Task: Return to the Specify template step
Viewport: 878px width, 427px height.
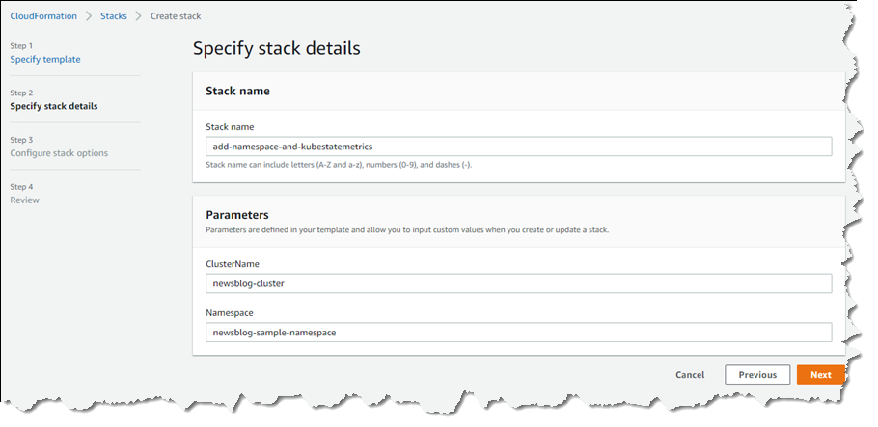Action: pyautogui.click(x=45, y=60)
